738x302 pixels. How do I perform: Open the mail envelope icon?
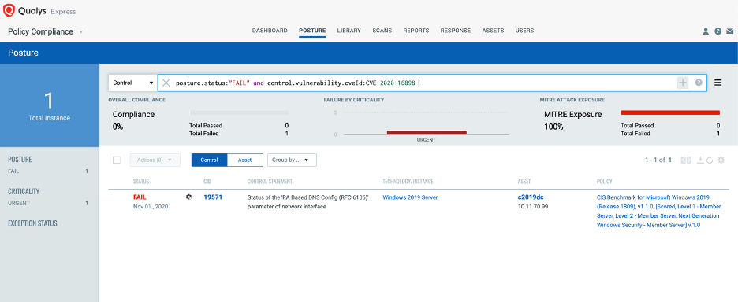coord(730,31)
